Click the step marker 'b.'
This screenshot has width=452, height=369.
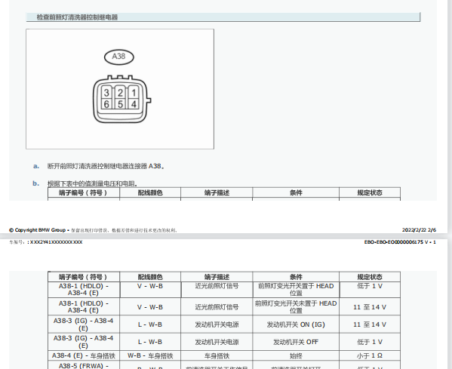point(35,183)
